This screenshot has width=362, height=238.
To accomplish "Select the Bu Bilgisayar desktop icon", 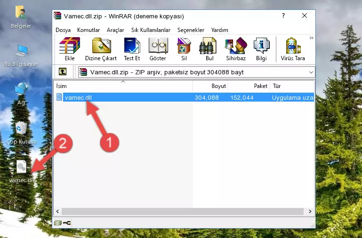I will tap(21, 56).
